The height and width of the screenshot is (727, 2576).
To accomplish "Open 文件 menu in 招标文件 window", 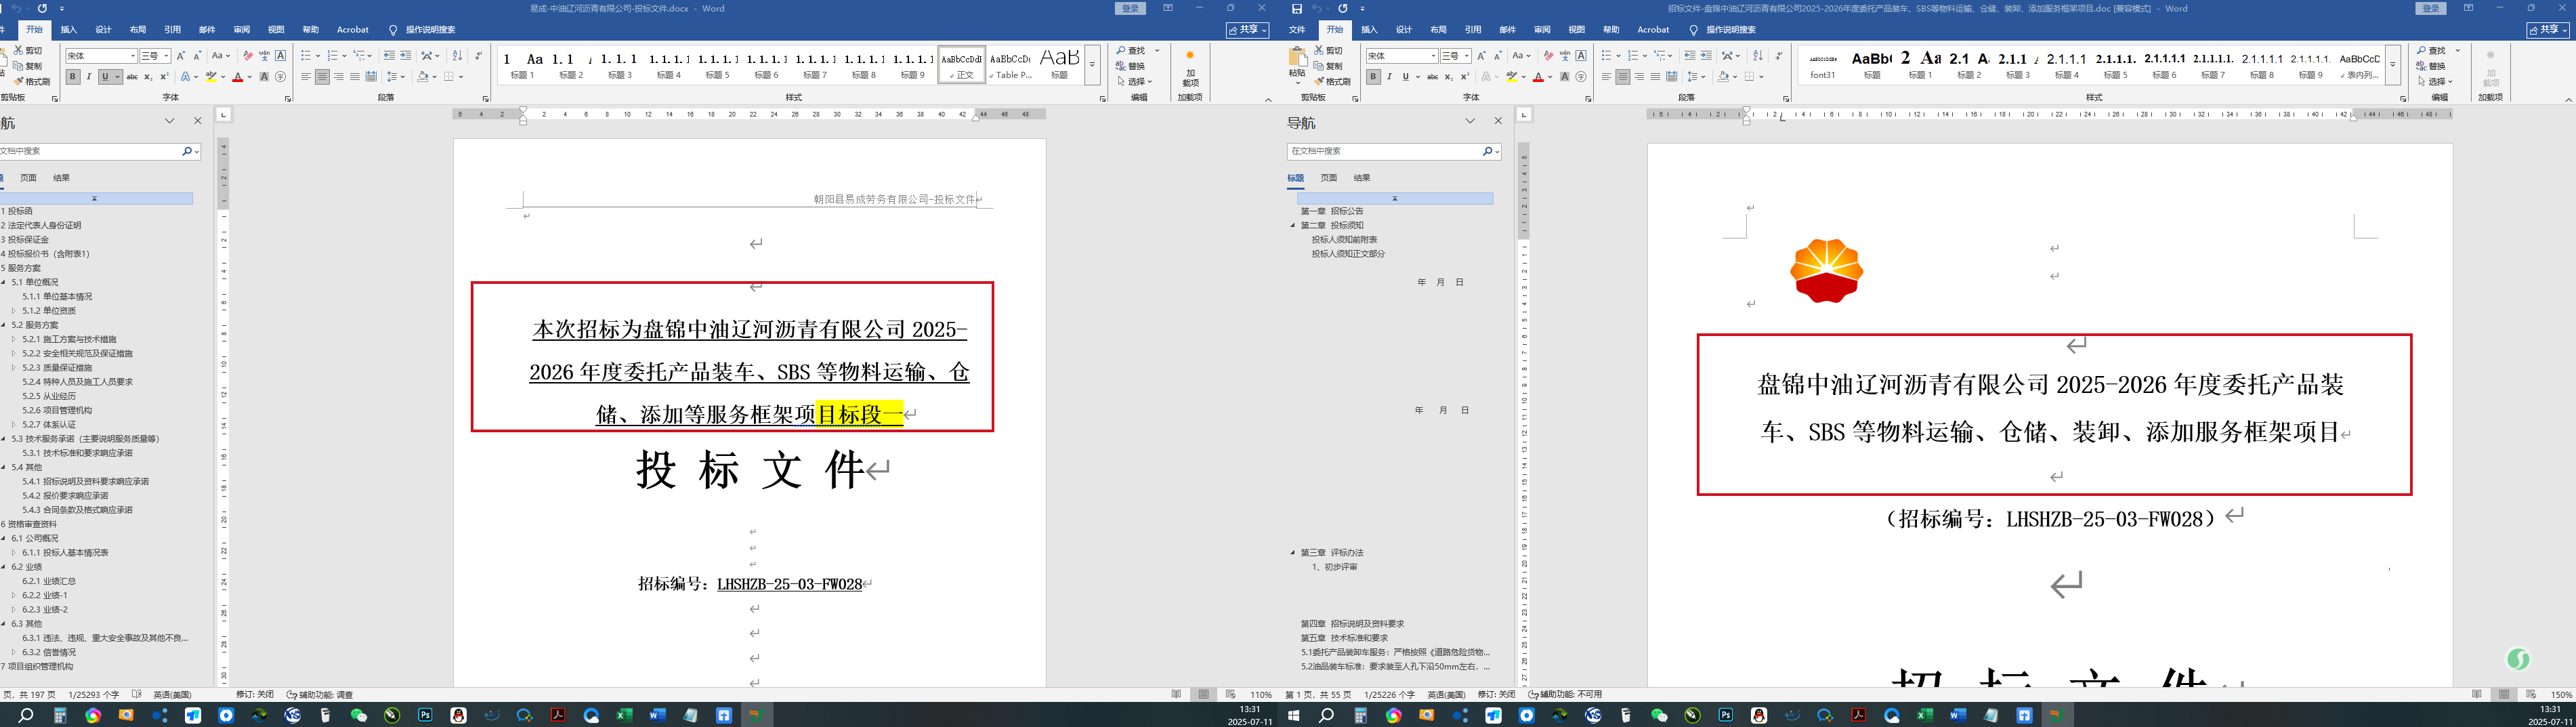I will pos(1297,30).
